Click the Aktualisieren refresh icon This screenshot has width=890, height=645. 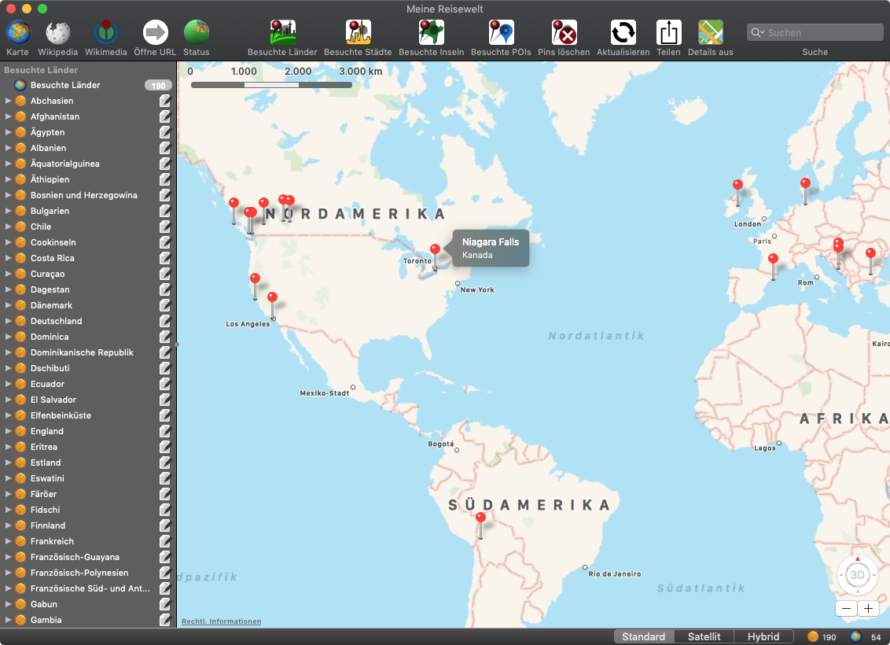tap(623, 33)
